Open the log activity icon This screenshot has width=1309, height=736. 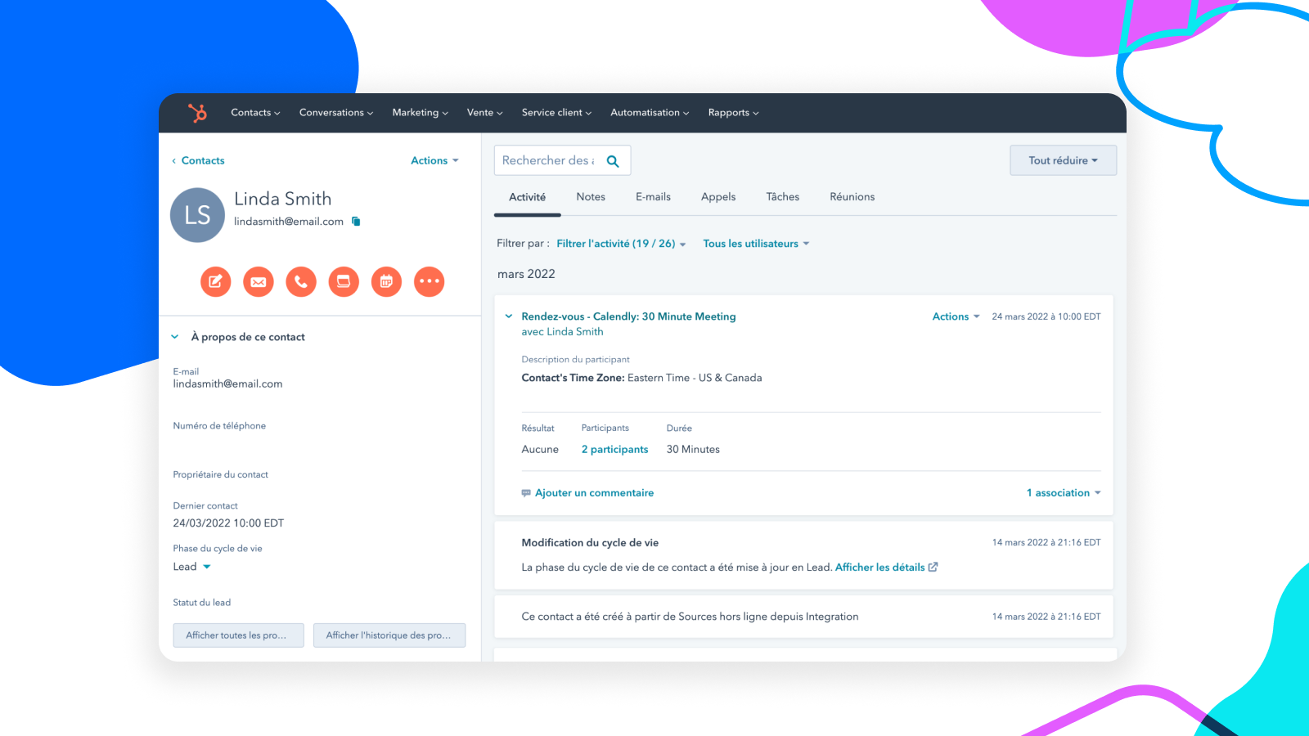(344, 281)
